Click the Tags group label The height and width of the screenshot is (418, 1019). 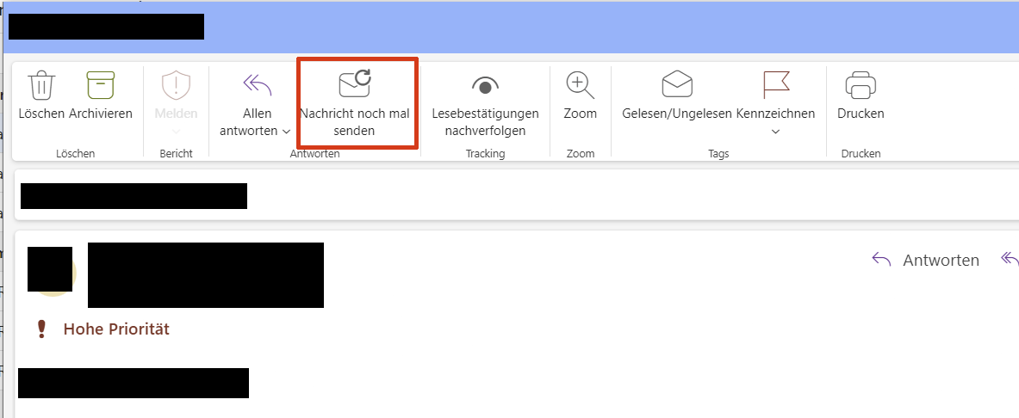point(718,154)
